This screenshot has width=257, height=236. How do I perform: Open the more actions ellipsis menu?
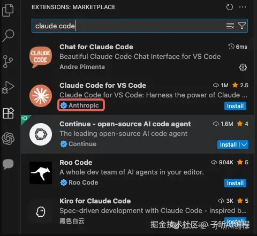click(x=243, y=7)
